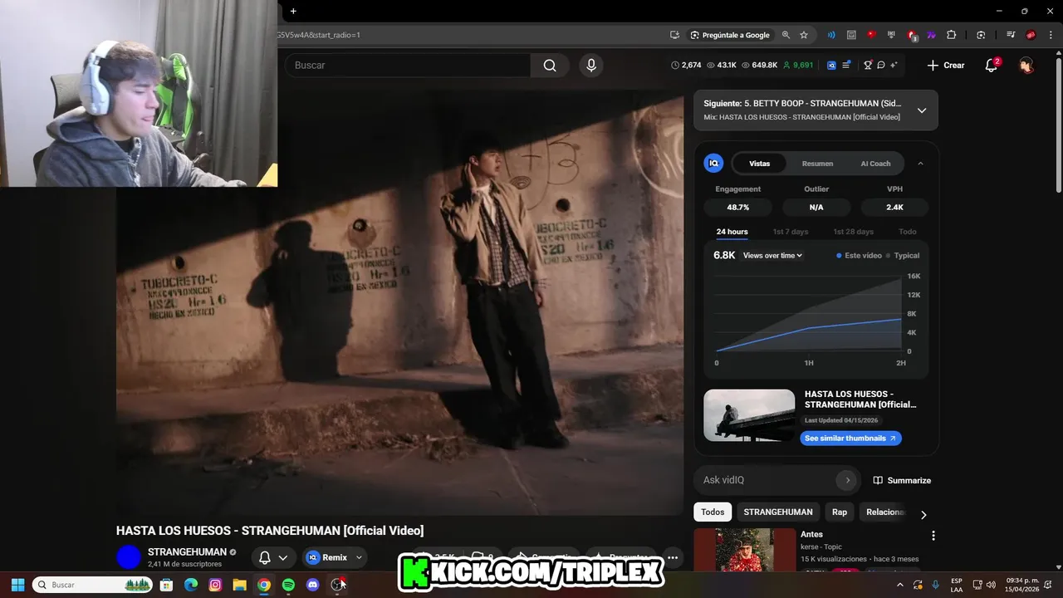Click the Pregúntale a Google button
This screenshot has width=1063, height=598.
[730, 35]
